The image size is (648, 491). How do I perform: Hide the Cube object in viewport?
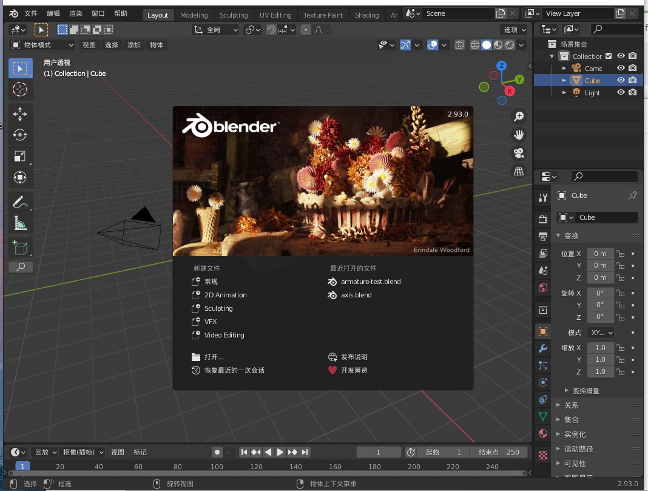click(x=621, y=80)
